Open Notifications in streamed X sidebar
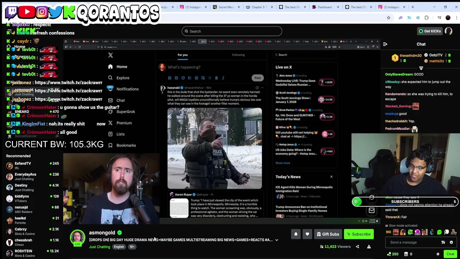This screenshot has width=460, height=259. [x=123, y=89]
